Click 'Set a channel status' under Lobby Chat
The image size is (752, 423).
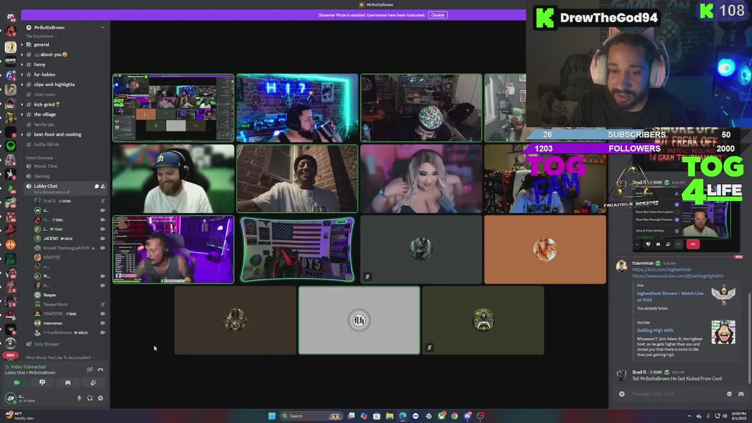click(x=51, y=192)
